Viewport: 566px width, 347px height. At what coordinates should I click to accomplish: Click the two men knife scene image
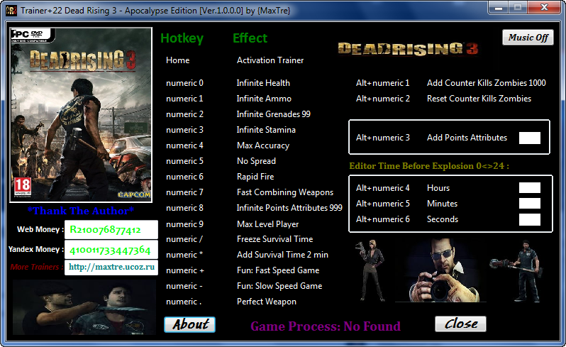[x=84, y=307]
